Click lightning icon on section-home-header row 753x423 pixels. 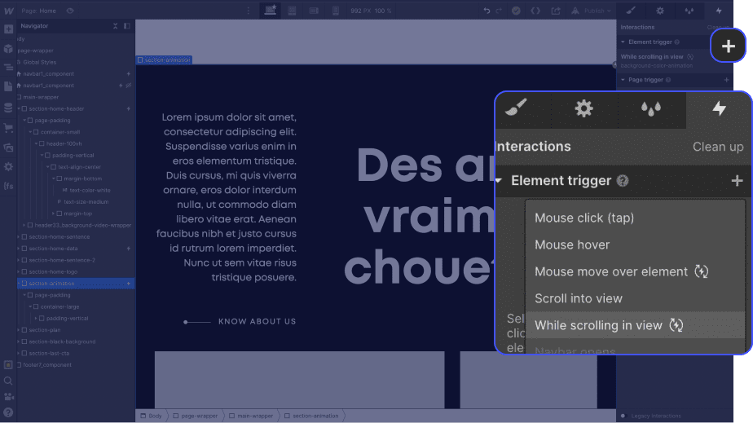point(129,109)
